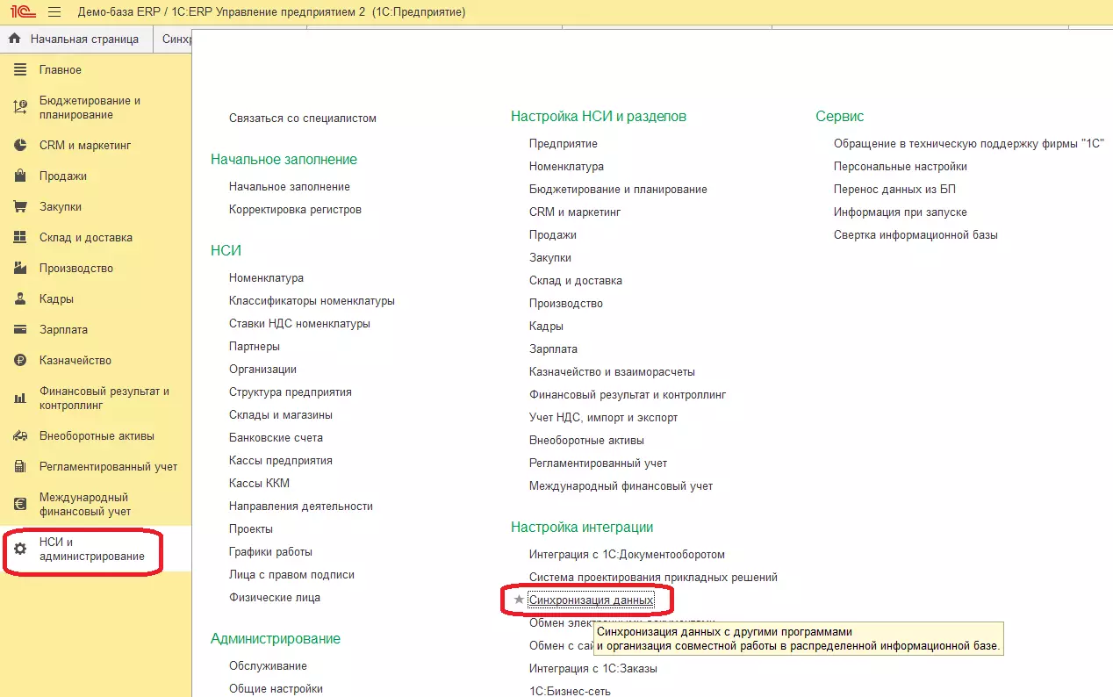The width and height of the screenshot is (1113, 697).
Task: Open Классификаторы номенклатуры link
Action: coord(312,301)
